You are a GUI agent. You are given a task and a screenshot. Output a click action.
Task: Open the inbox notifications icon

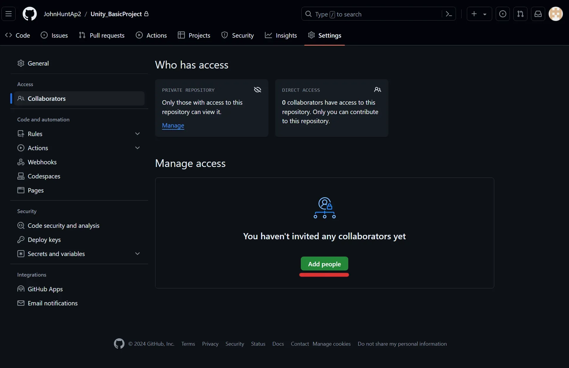click(x=538, y=14)
